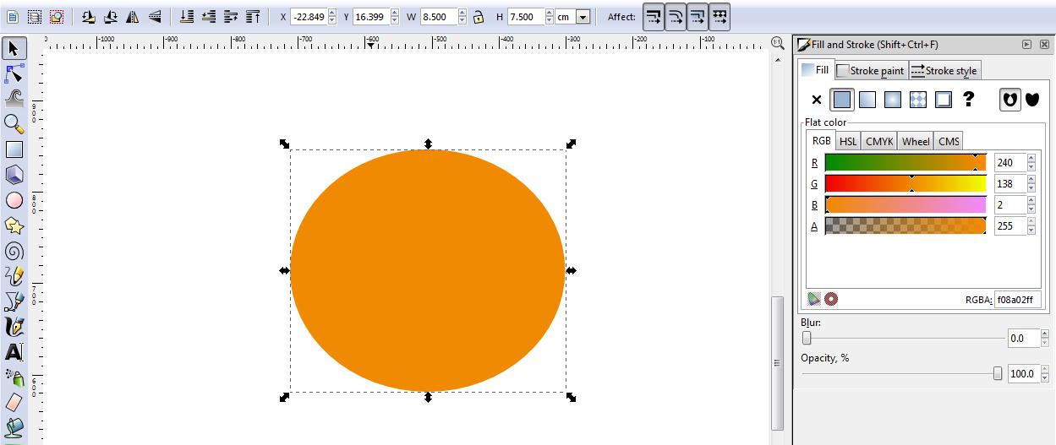Increase the Blur value with stepper arrow
Image resolution: width=1056 pixels, height=445 pixels.
coord(1046,334)
